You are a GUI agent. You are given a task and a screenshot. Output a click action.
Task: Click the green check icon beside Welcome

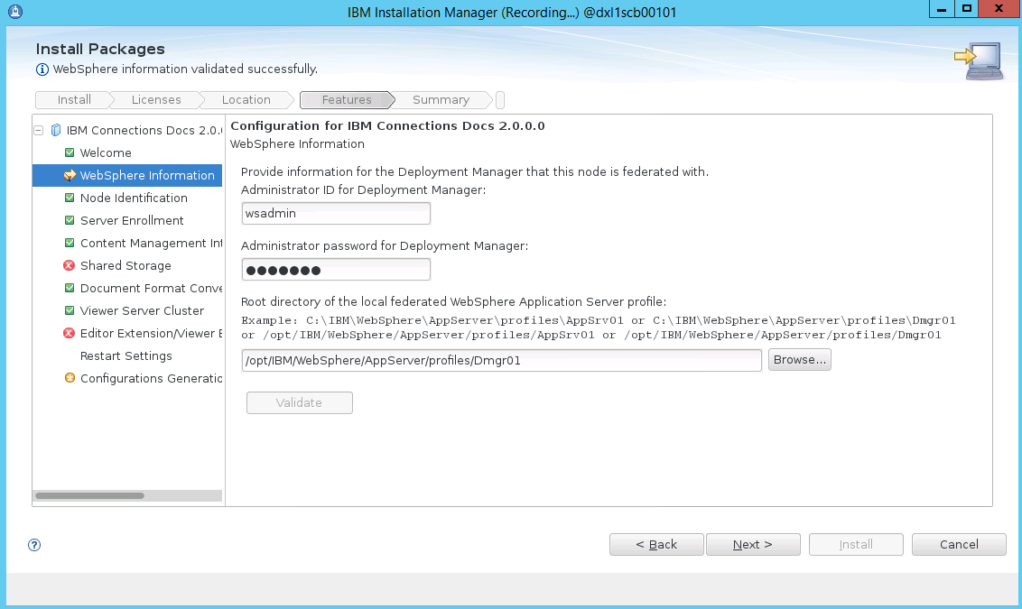pos(70,152)
